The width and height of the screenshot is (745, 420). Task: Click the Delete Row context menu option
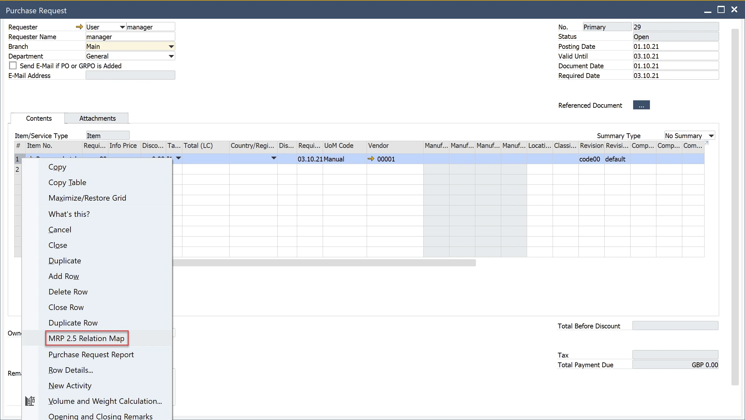coord(68,292)
